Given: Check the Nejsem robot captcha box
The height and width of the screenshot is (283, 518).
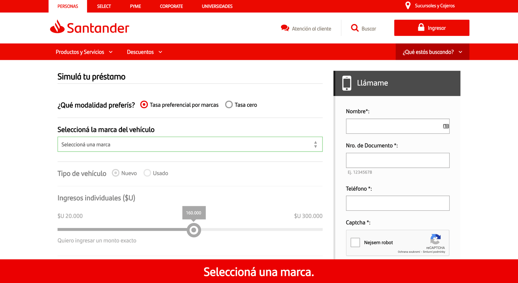Looking at the screenshot, I should click(x=355, y=243).
